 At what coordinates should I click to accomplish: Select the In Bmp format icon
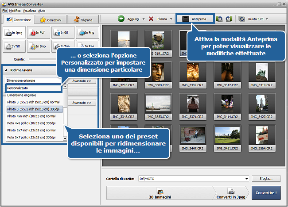point(38,46)
